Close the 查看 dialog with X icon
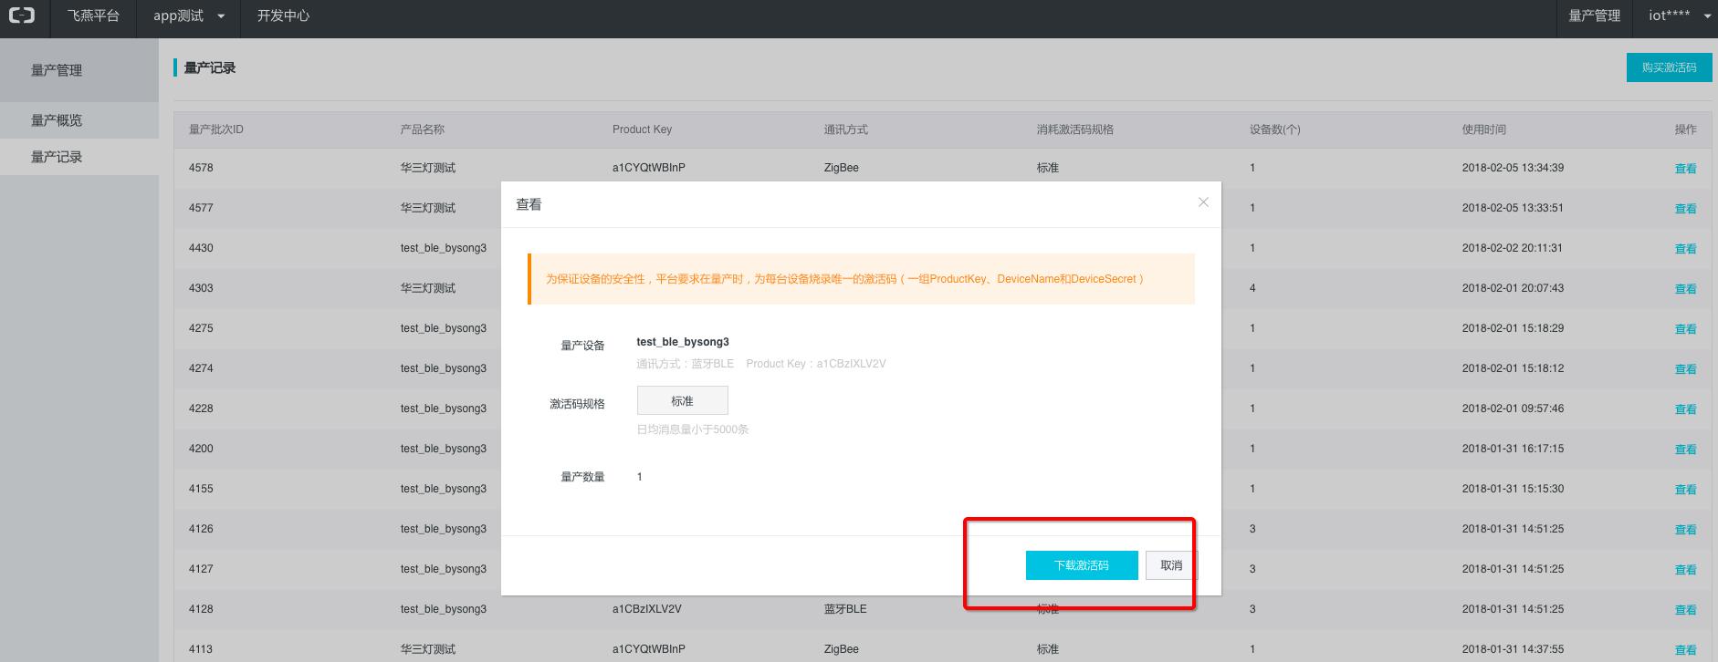This screenshot has height=662, width=1718. click(1203, 202)
